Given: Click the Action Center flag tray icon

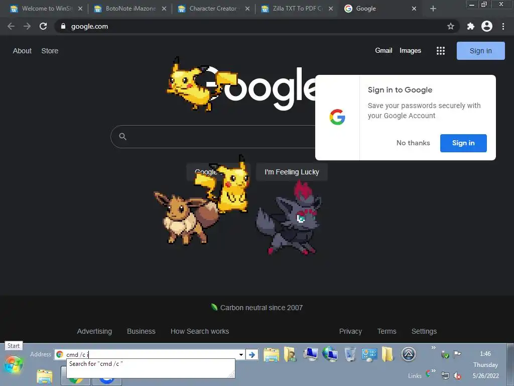Looking at the screenshot, I should click(457, 354).
